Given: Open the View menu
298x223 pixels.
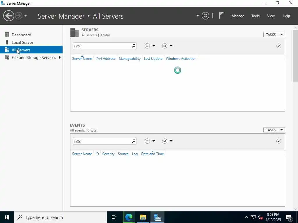Looking at the screenshot, I should 271,16.
